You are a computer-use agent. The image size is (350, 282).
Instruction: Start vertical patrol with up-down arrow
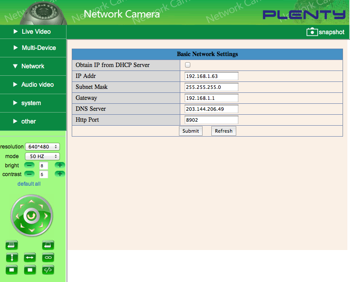click(12, 257)
